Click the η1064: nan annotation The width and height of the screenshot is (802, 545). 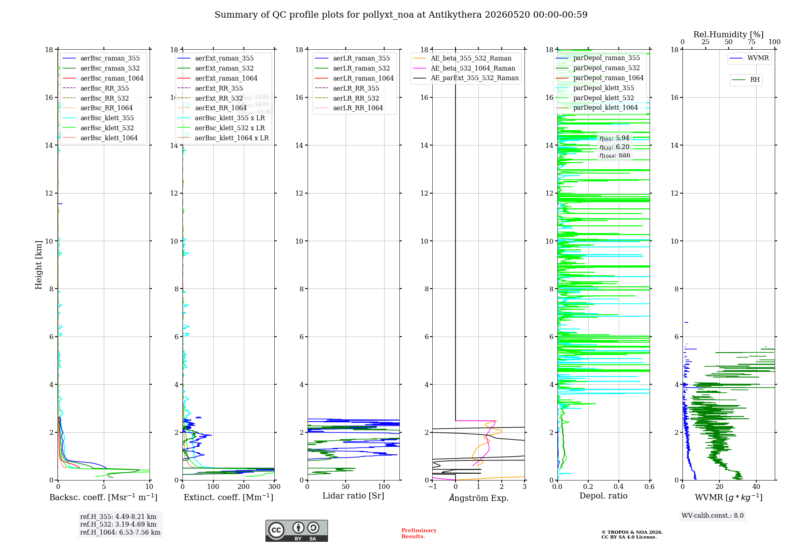(615, 155)
